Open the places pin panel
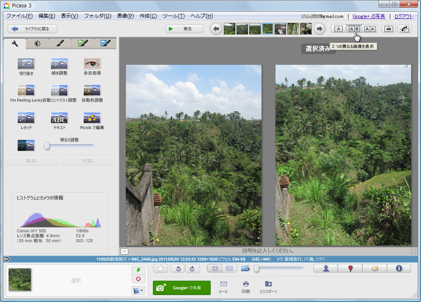The width and height of the screenshot is (421, 302). pyautogui.click(x=350, y=268)
